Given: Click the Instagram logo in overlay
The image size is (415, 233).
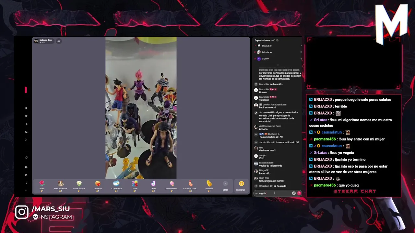Looking at the screenshot, I should point(22,212).
